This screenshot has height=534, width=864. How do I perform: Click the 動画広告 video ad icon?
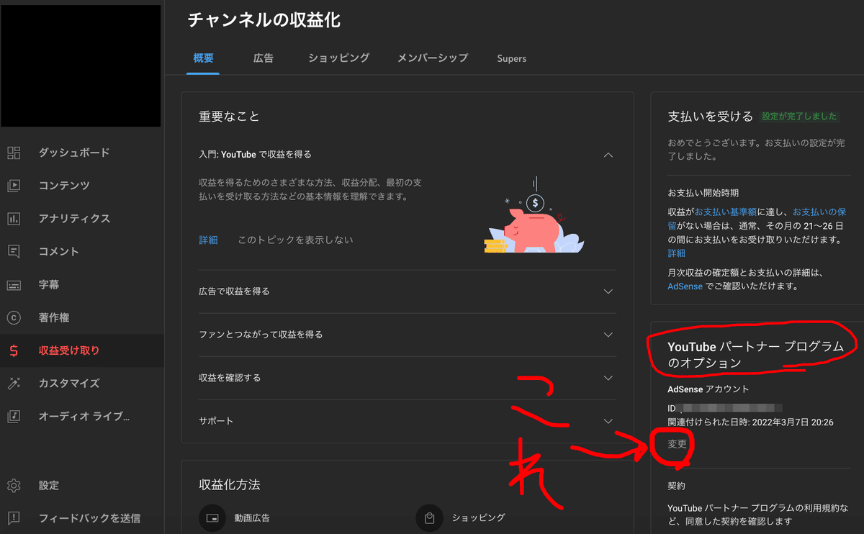click(x=212, y=517)
